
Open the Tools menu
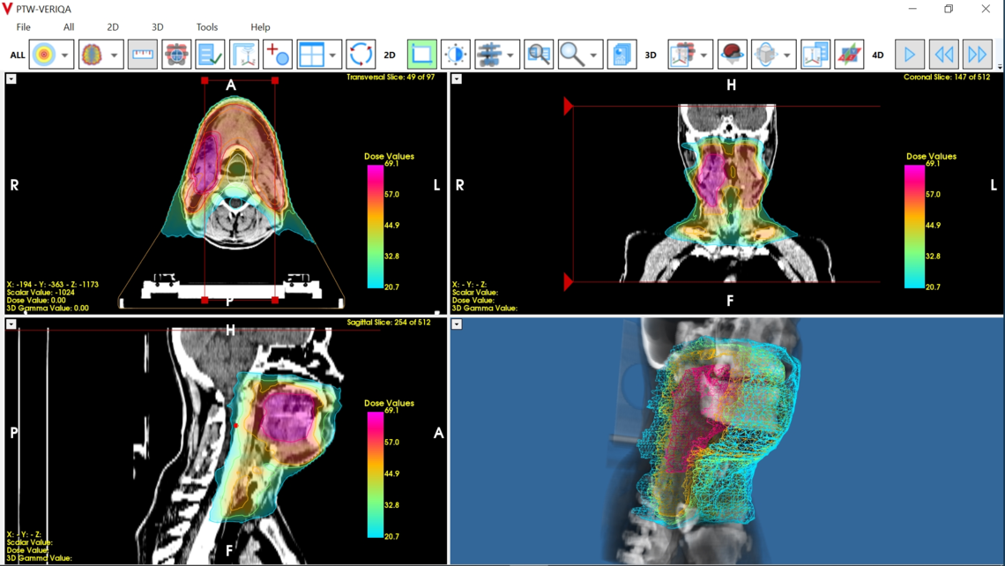click(206, 26)
